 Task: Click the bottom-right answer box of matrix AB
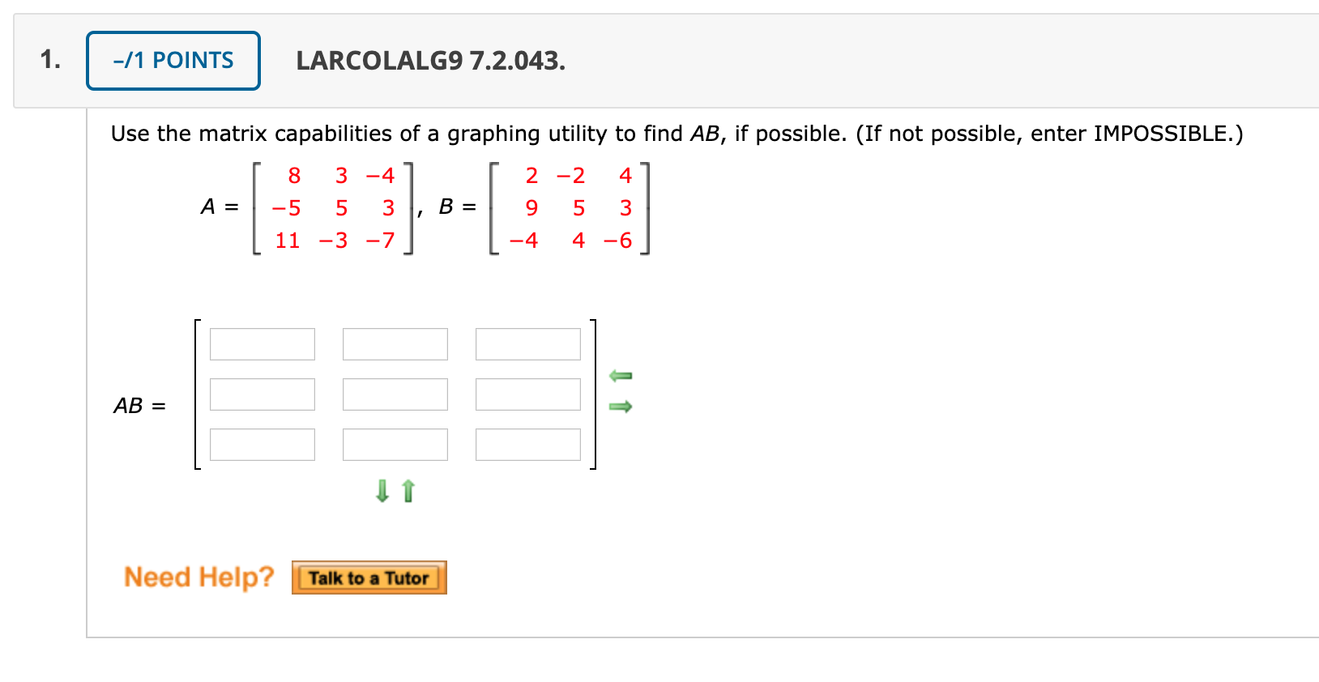(527, 444)
